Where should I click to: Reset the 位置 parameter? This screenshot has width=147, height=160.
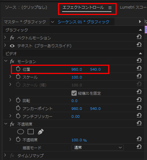[139, 68]
